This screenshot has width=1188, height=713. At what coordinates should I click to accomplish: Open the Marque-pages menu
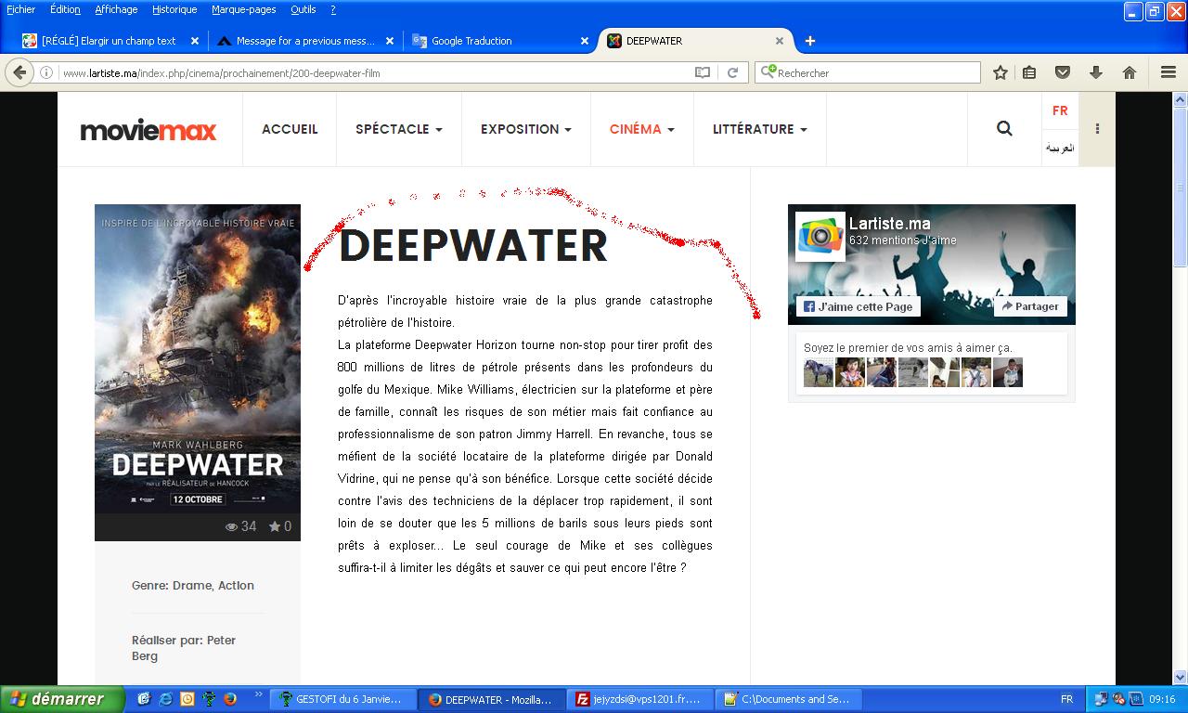[x=244, y=9]
